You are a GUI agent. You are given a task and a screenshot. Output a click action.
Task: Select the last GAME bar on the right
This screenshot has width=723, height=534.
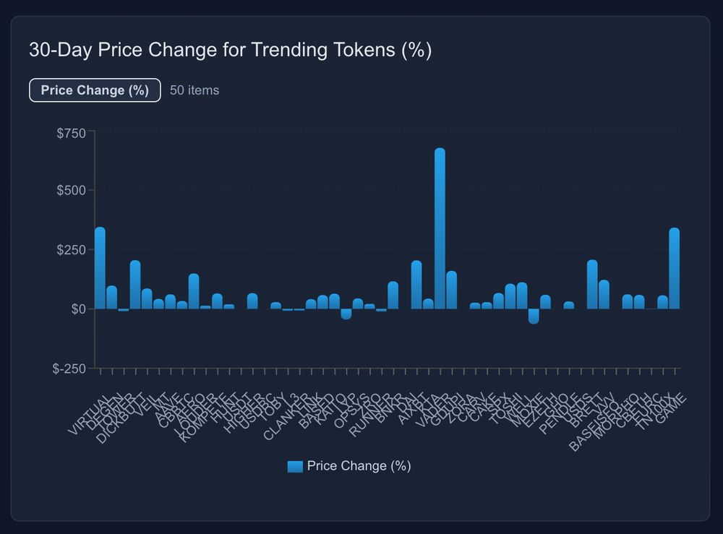point(674,268)
